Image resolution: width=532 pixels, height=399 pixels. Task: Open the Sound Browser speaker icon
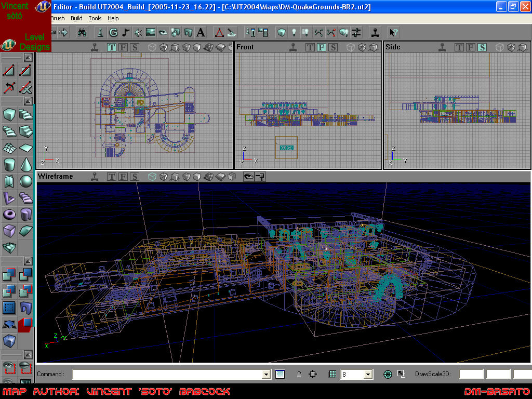[x=138, y=32]
